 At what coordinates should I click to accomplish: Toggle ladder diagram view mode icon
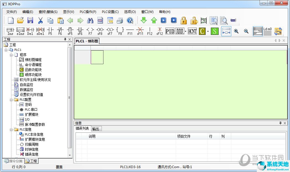tap(258, 31)
